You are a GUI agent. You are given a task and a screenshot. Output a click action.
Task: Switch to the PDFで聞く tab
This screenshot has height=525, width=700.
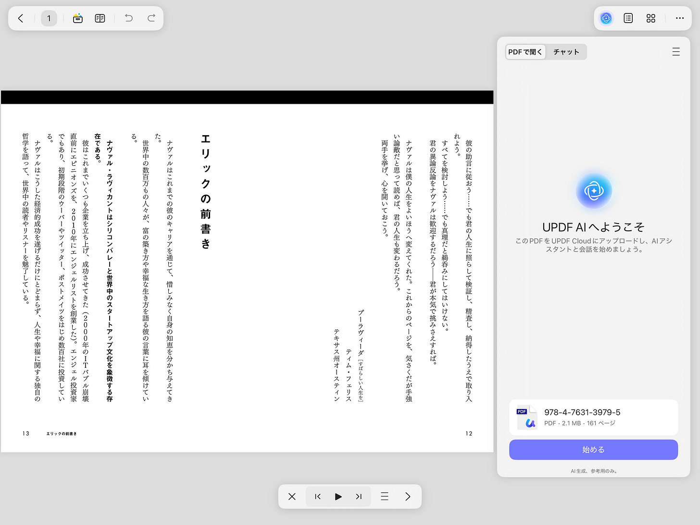525,51
